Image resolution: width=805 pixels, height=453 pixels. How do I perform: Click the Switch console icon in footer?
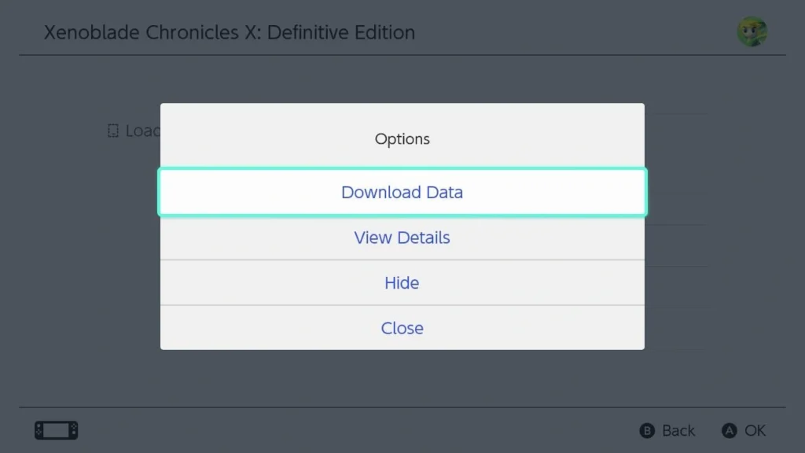pyautogui.click(x=57, y=430)
